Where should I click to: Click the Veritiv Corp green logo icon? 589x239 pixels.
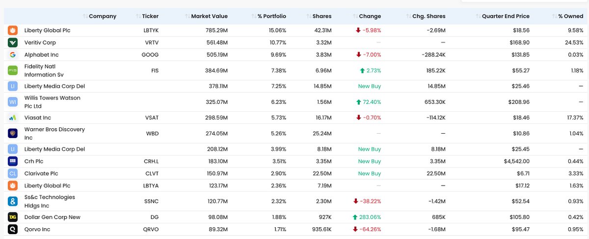click(x=13, y=43)
